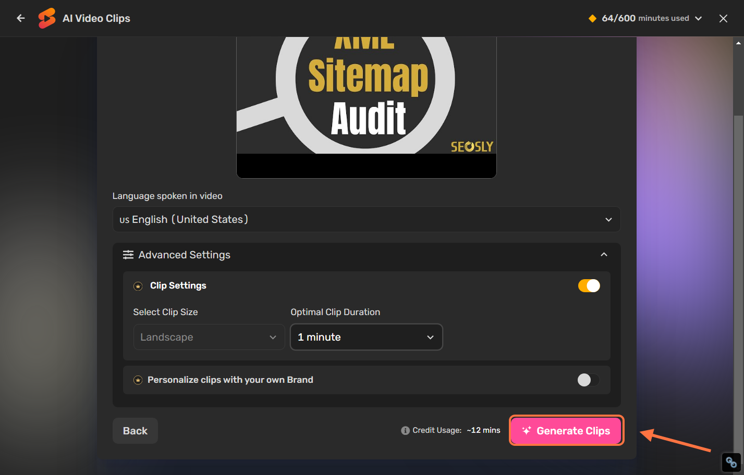Click the '64/600 minutes used' text

pos(645,18)
